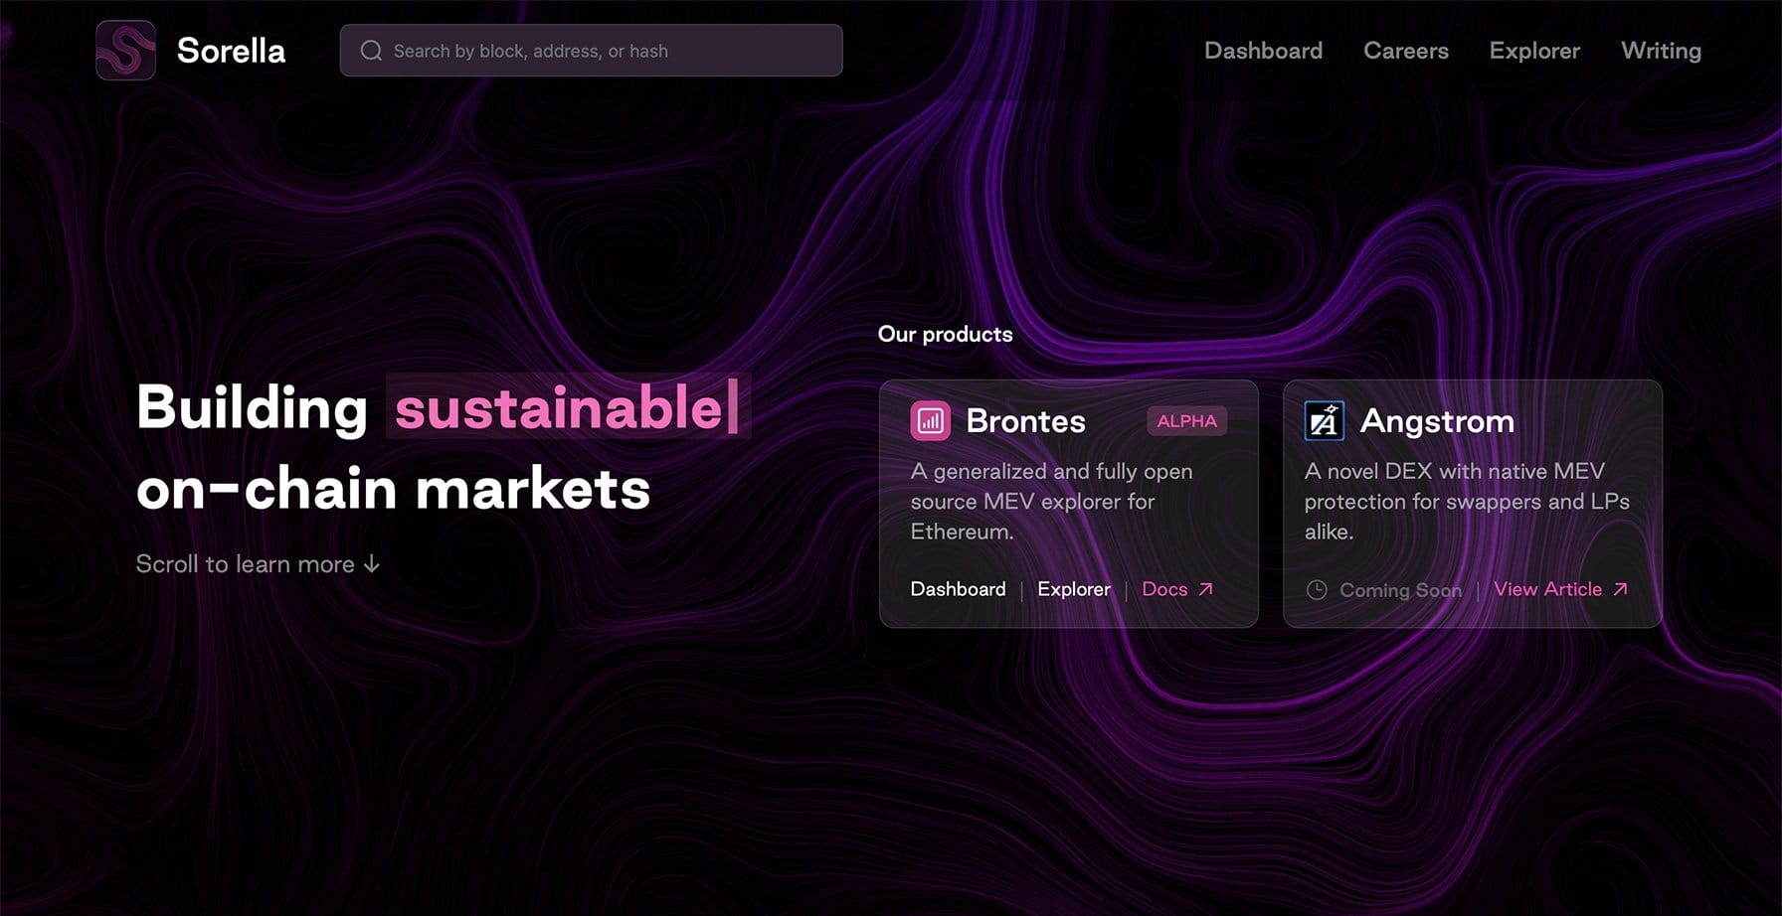Open the Writing page in navigation
The width and height of the screenshot is (1782, 916).
click(1661, 51)
